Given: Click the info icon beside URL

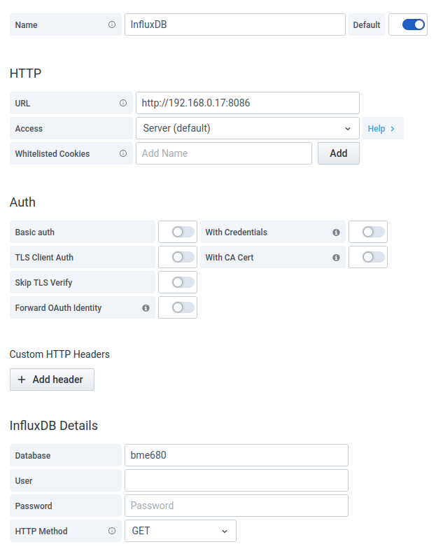Looking at the screenshot, I should tap(123, 103).
